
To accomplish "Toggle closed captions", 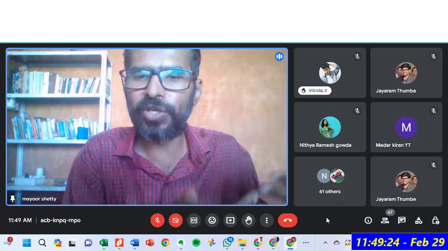I will pos(194,220).
